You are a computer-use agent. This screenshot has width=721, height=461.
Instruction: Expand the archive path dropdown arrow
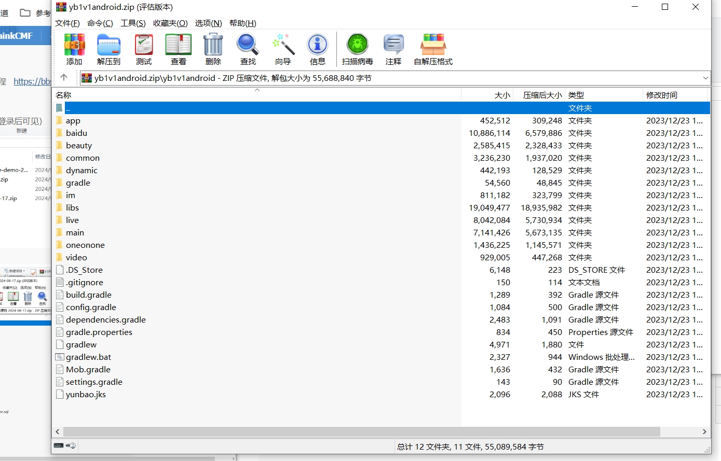pos(705,78)
